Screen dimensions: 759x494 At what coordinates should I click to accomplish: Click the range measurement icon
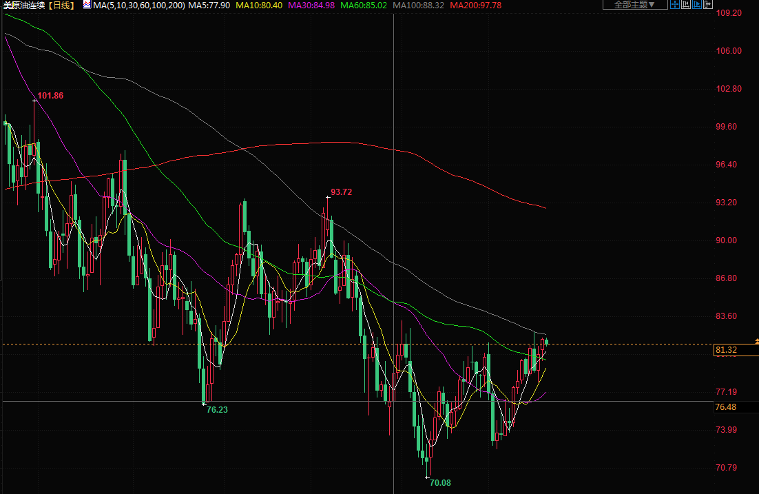coord(686,5)
